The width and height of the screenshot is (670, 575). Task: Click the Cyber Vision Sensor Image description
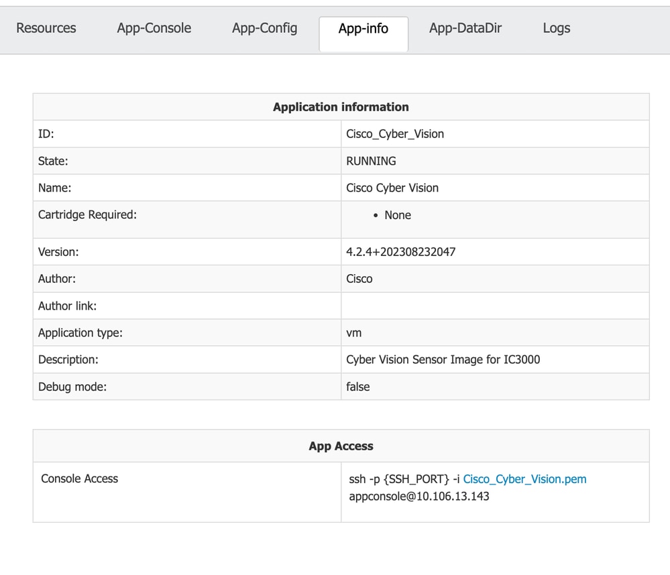click(443, 359)
